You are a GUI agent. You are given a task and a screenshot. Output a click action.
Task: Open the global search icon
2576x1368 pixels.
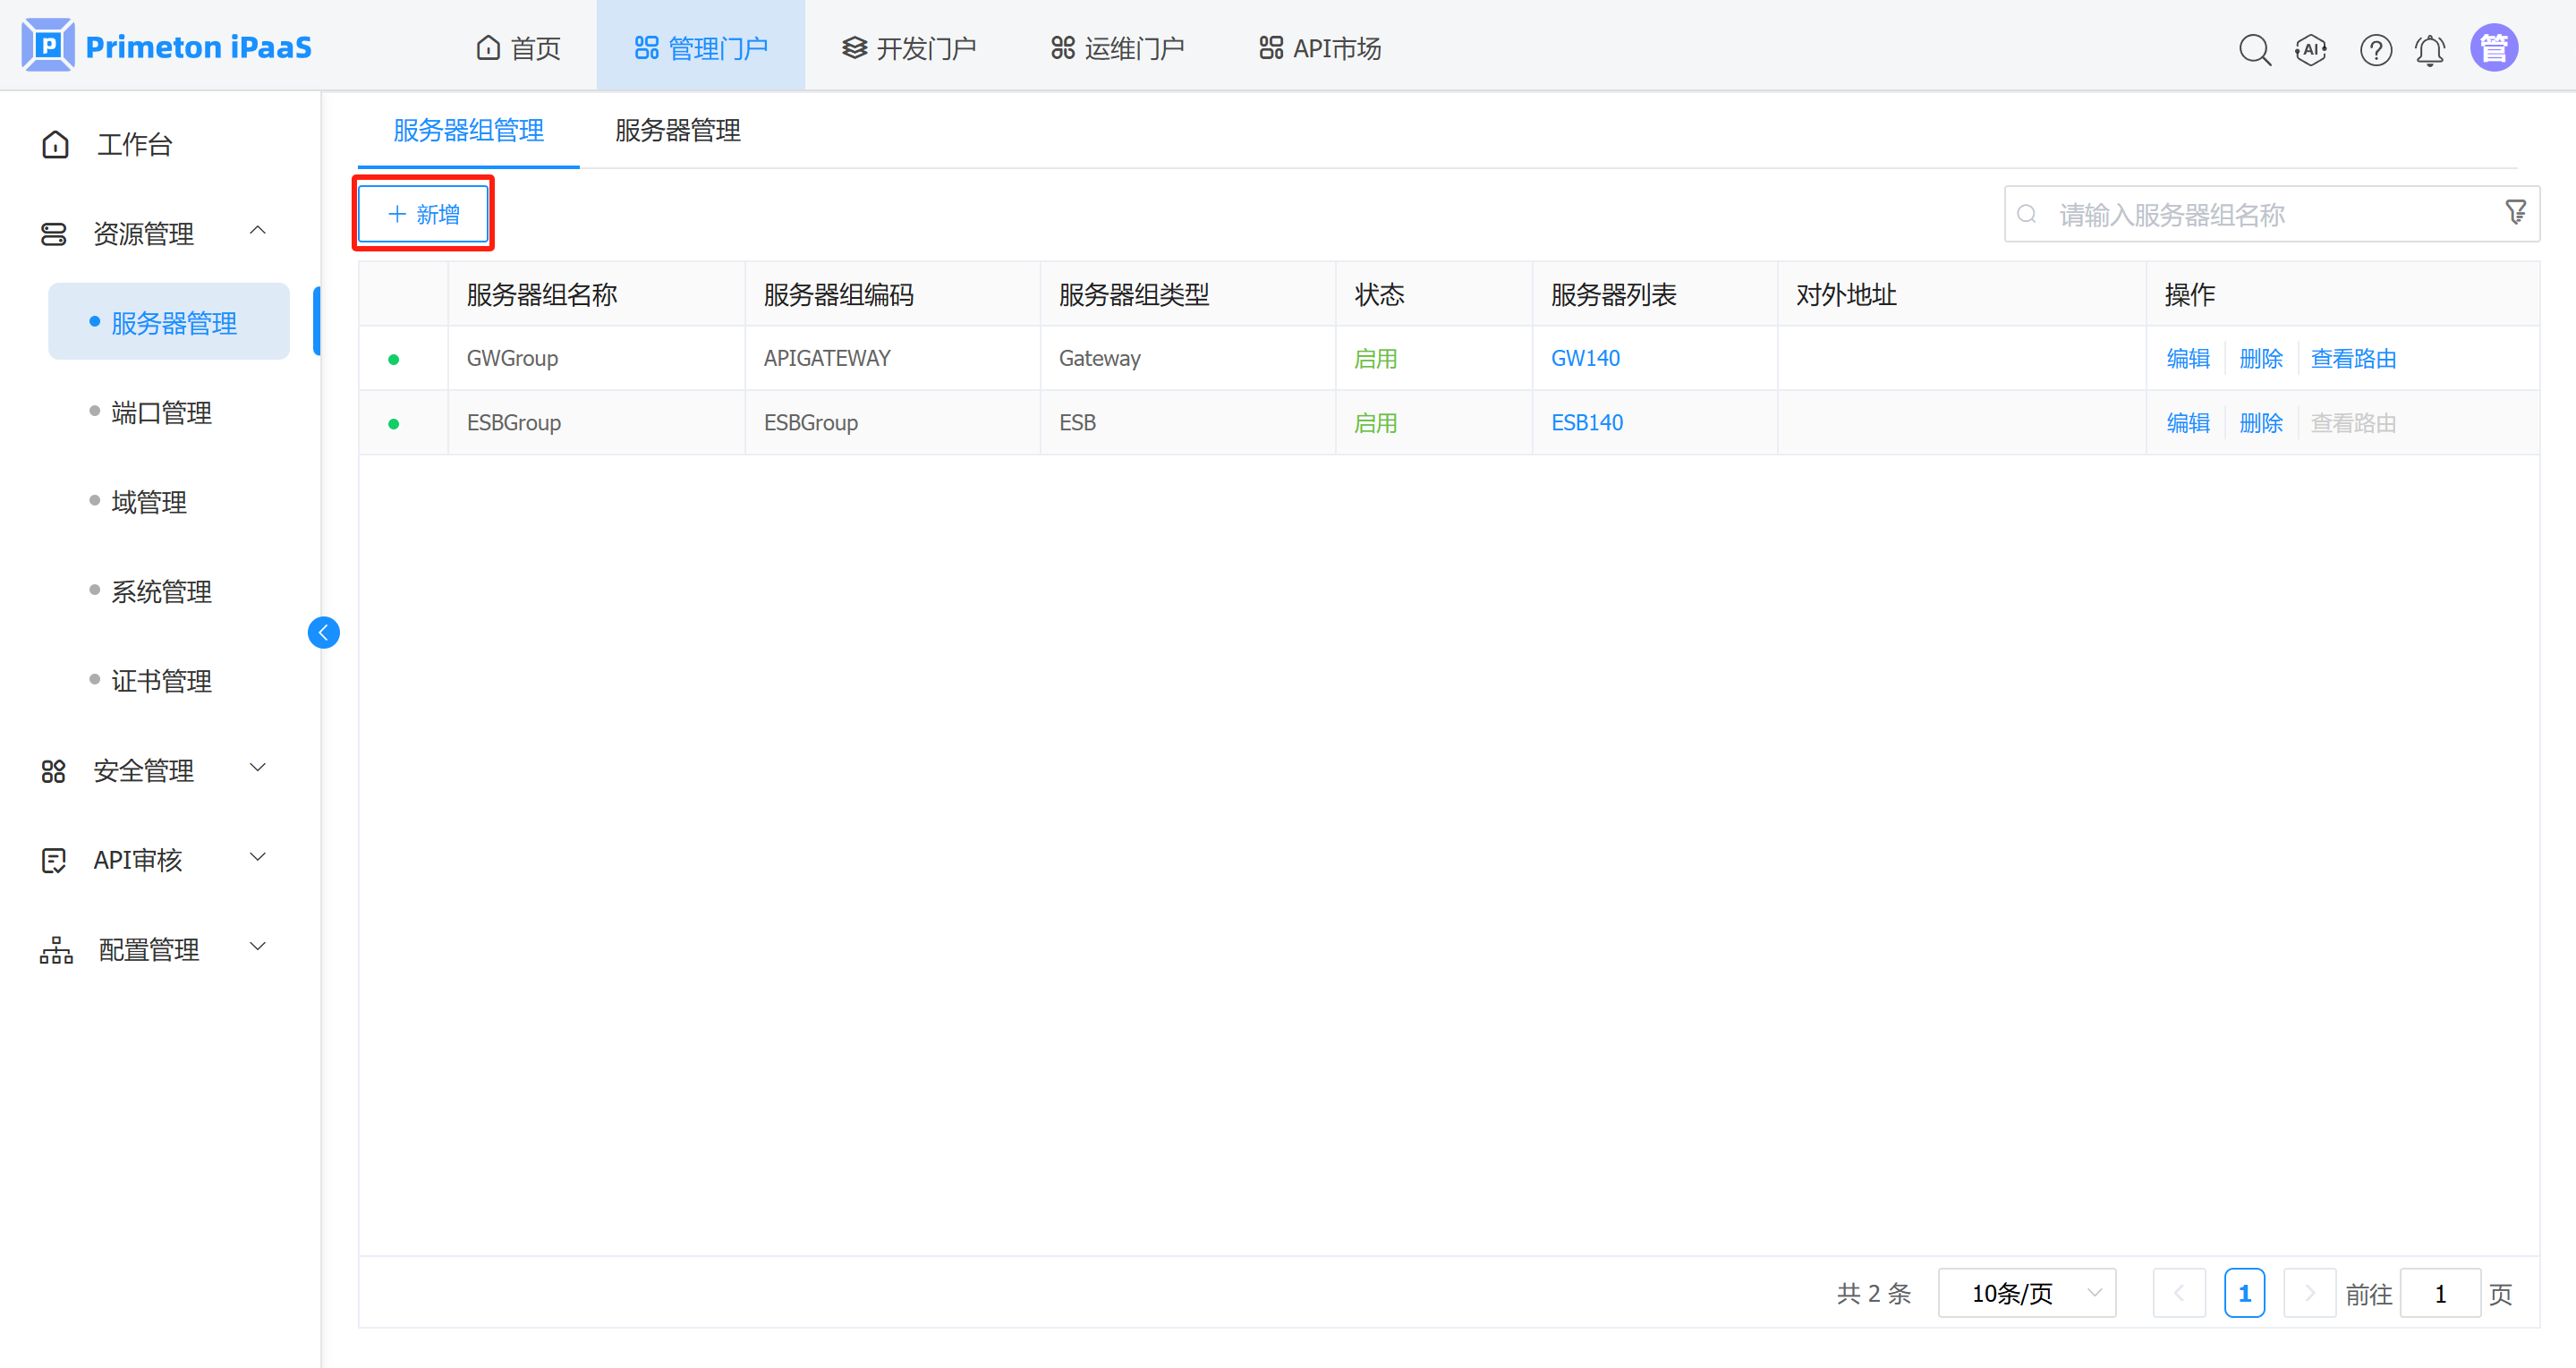2255,48
